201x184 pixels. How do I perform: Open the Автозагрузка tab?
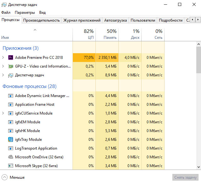point(115,20)
